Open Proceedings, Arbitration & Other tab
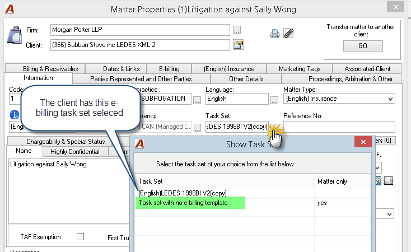The height and width of the screenshot is (252, 411). point(341,78)
